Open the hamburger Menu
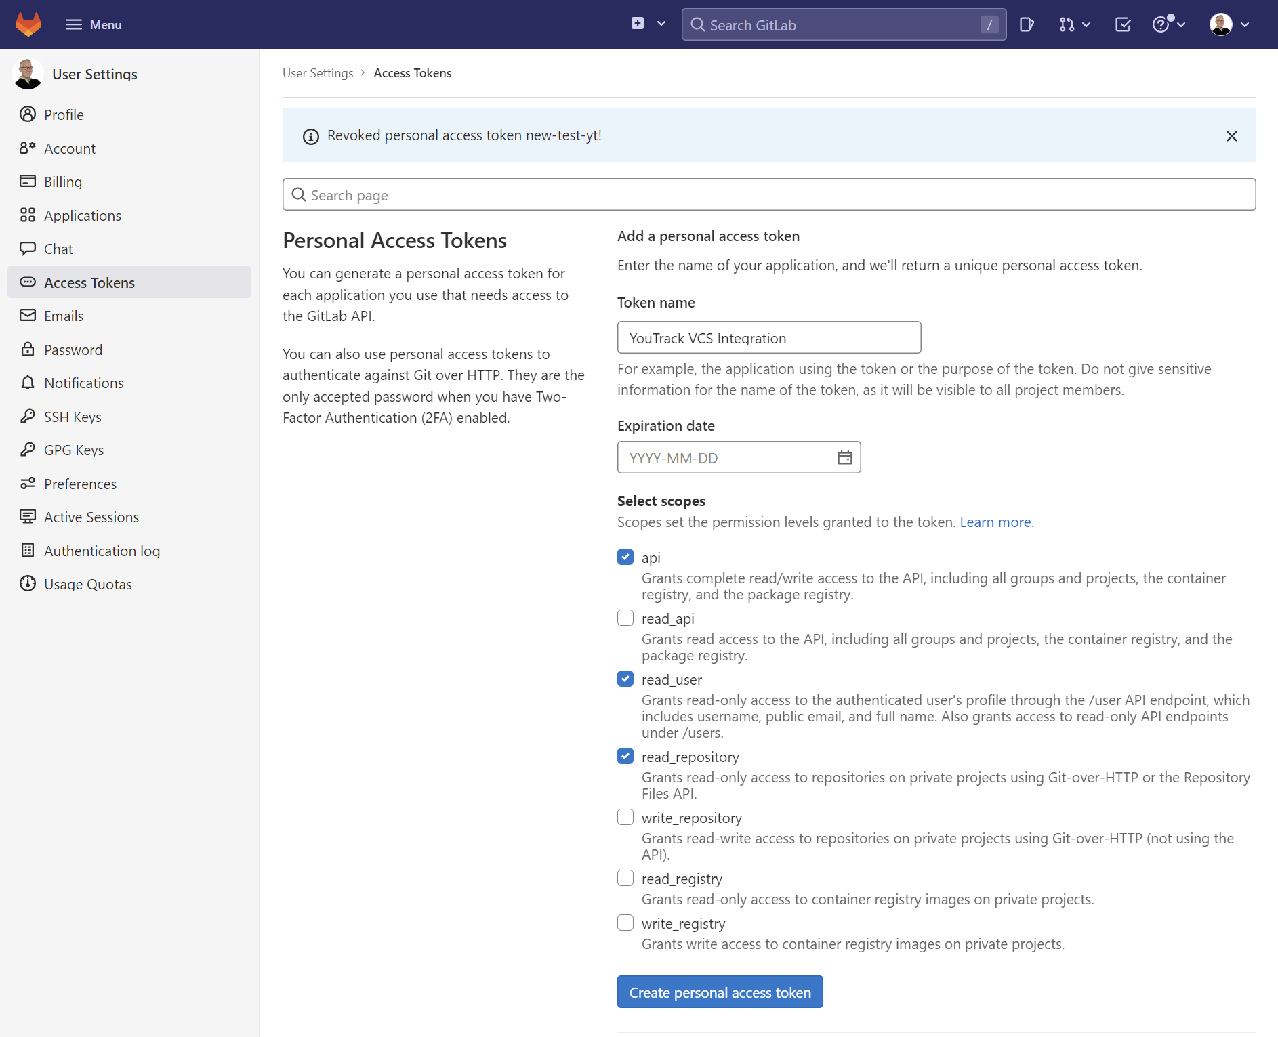1278x1037 pixels. pyautogui.click(x=93, y=24)
